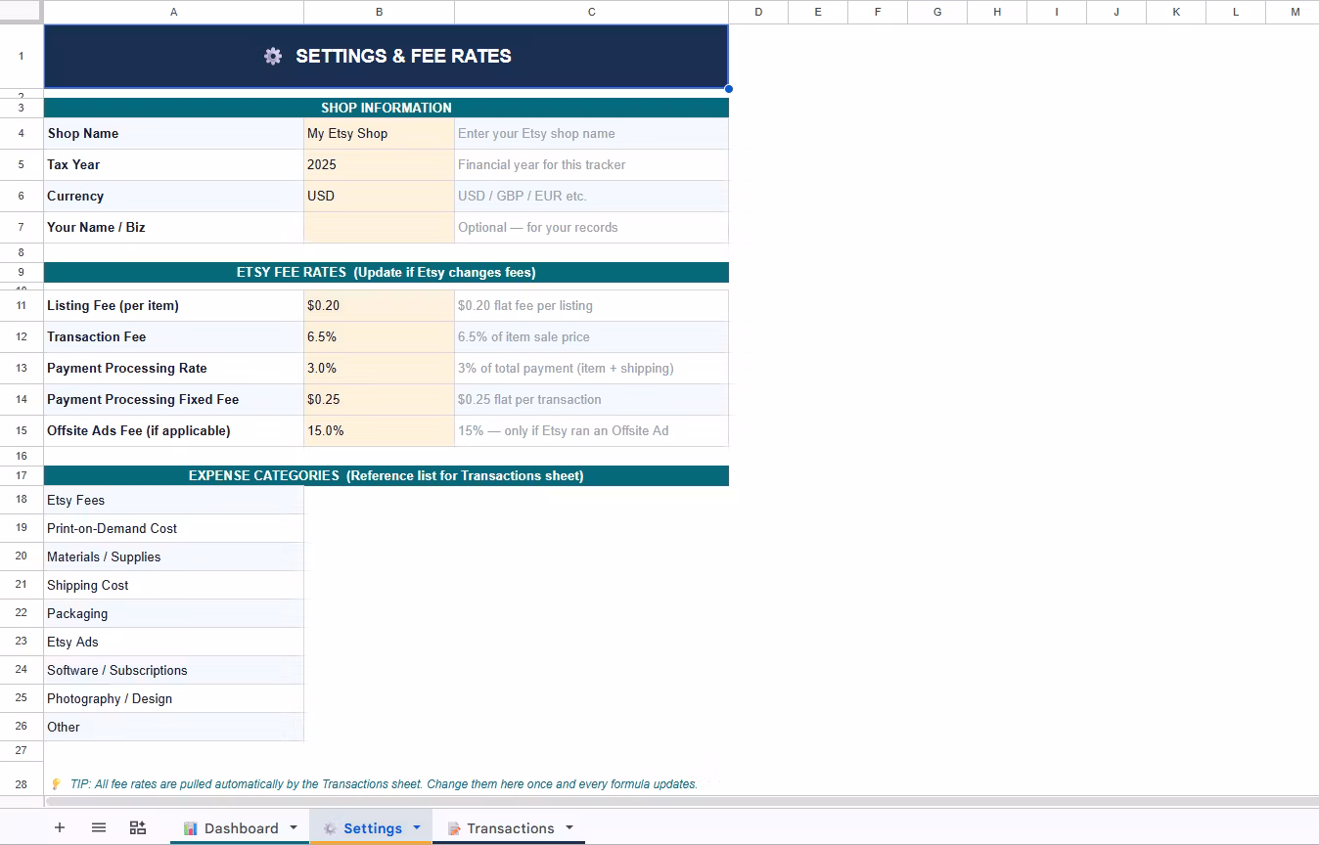Click the ETSY FEE RATES header cell

[x=387, y=272]
